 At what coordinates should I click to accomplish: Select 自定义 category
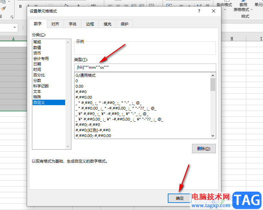click(49, 103)
